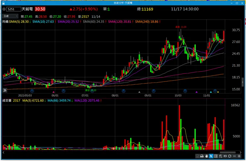Click the volume MA(5) 6721.60 label
Screen dimensions: 246x161
click(x=33, y=100)
